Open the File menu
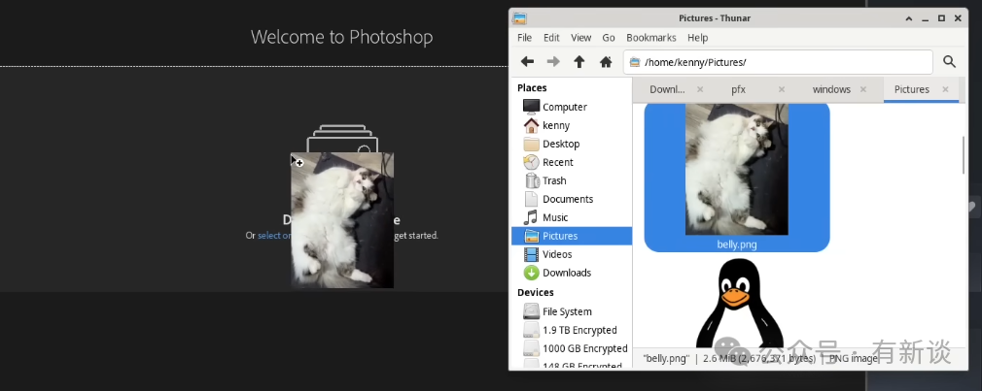 coord(524,38)
